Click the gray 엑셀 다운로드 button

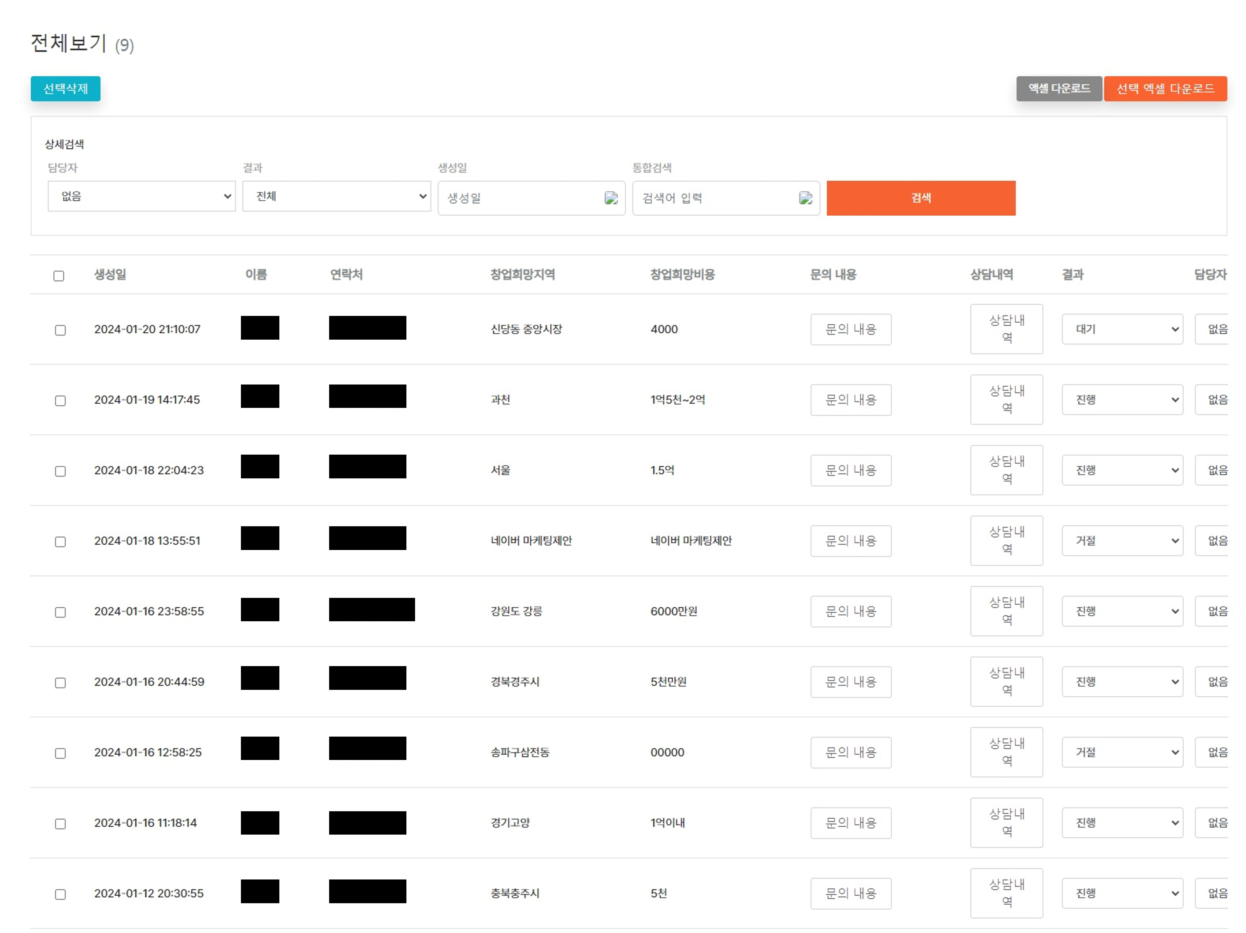1058,89
